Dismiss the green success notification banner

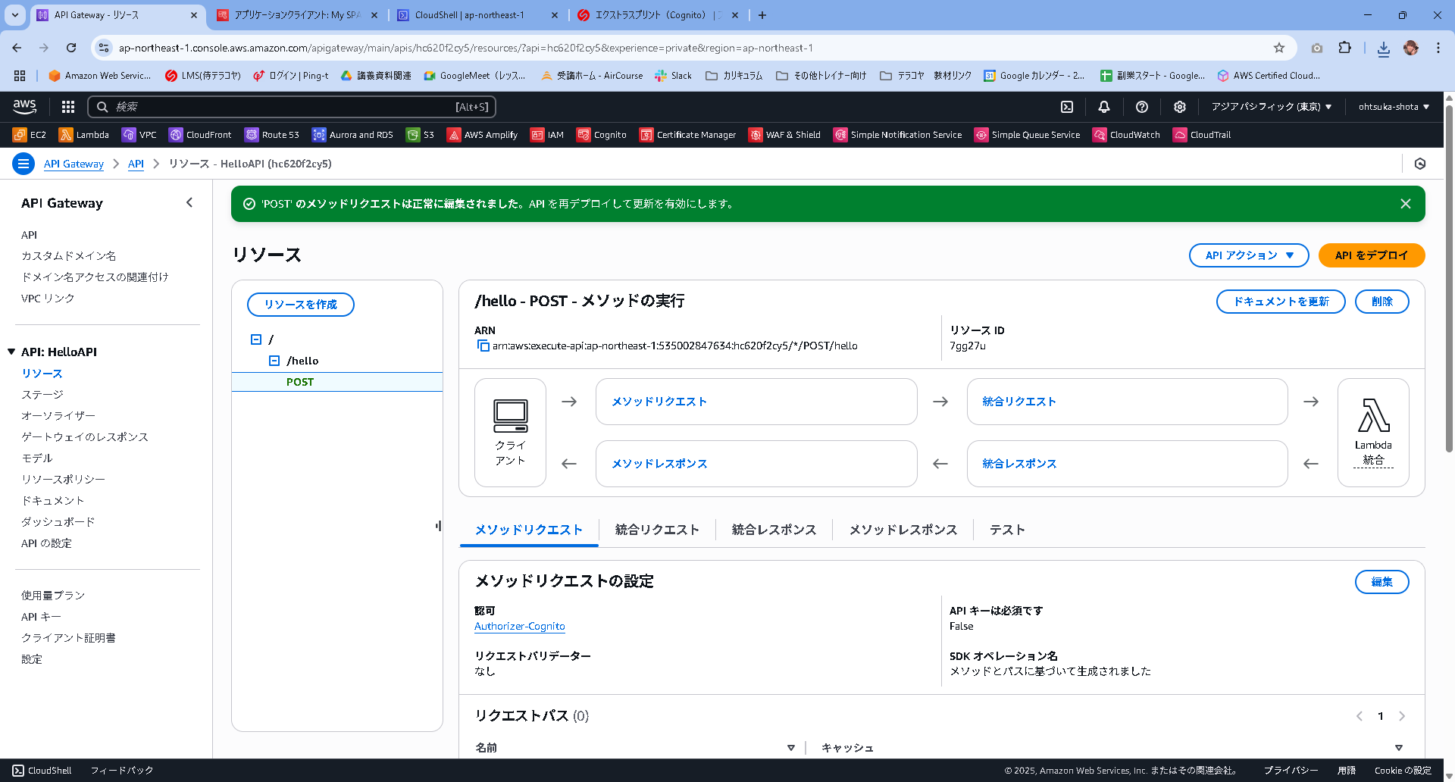1406,203
